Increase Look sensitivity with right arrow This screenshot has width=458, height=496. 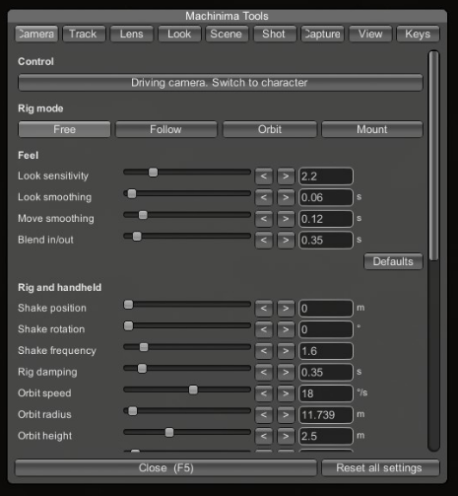286,177
